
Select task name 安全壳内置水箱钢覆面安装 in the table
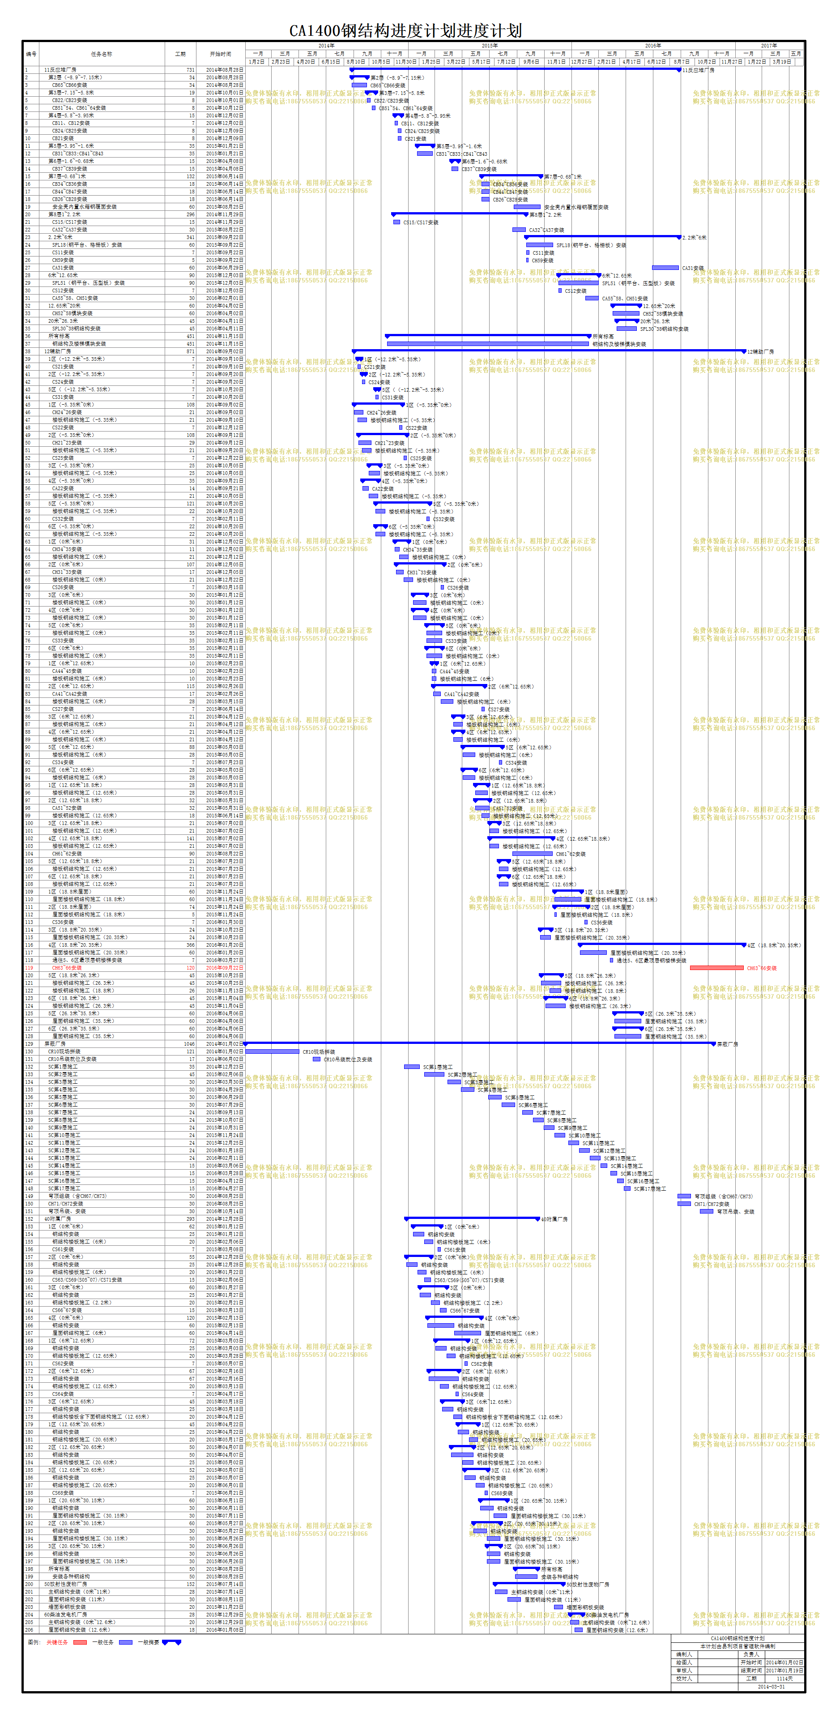pyautogui.click(x=84, y=207)
